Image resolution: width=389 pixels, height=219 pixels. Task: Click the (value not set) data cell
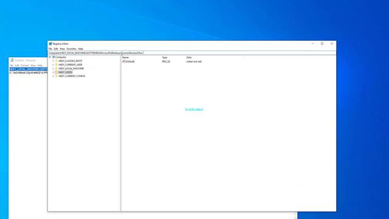(x=194, y=61)
